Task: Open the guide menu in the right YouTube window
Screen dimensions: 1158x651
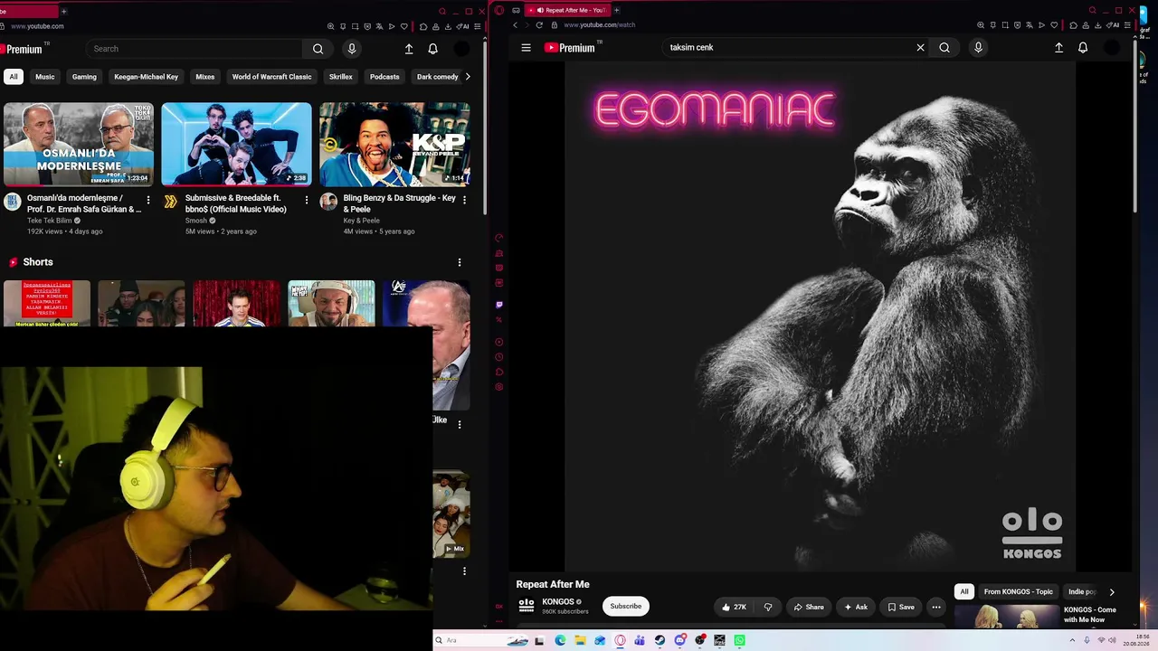Action: click(526, 48)
